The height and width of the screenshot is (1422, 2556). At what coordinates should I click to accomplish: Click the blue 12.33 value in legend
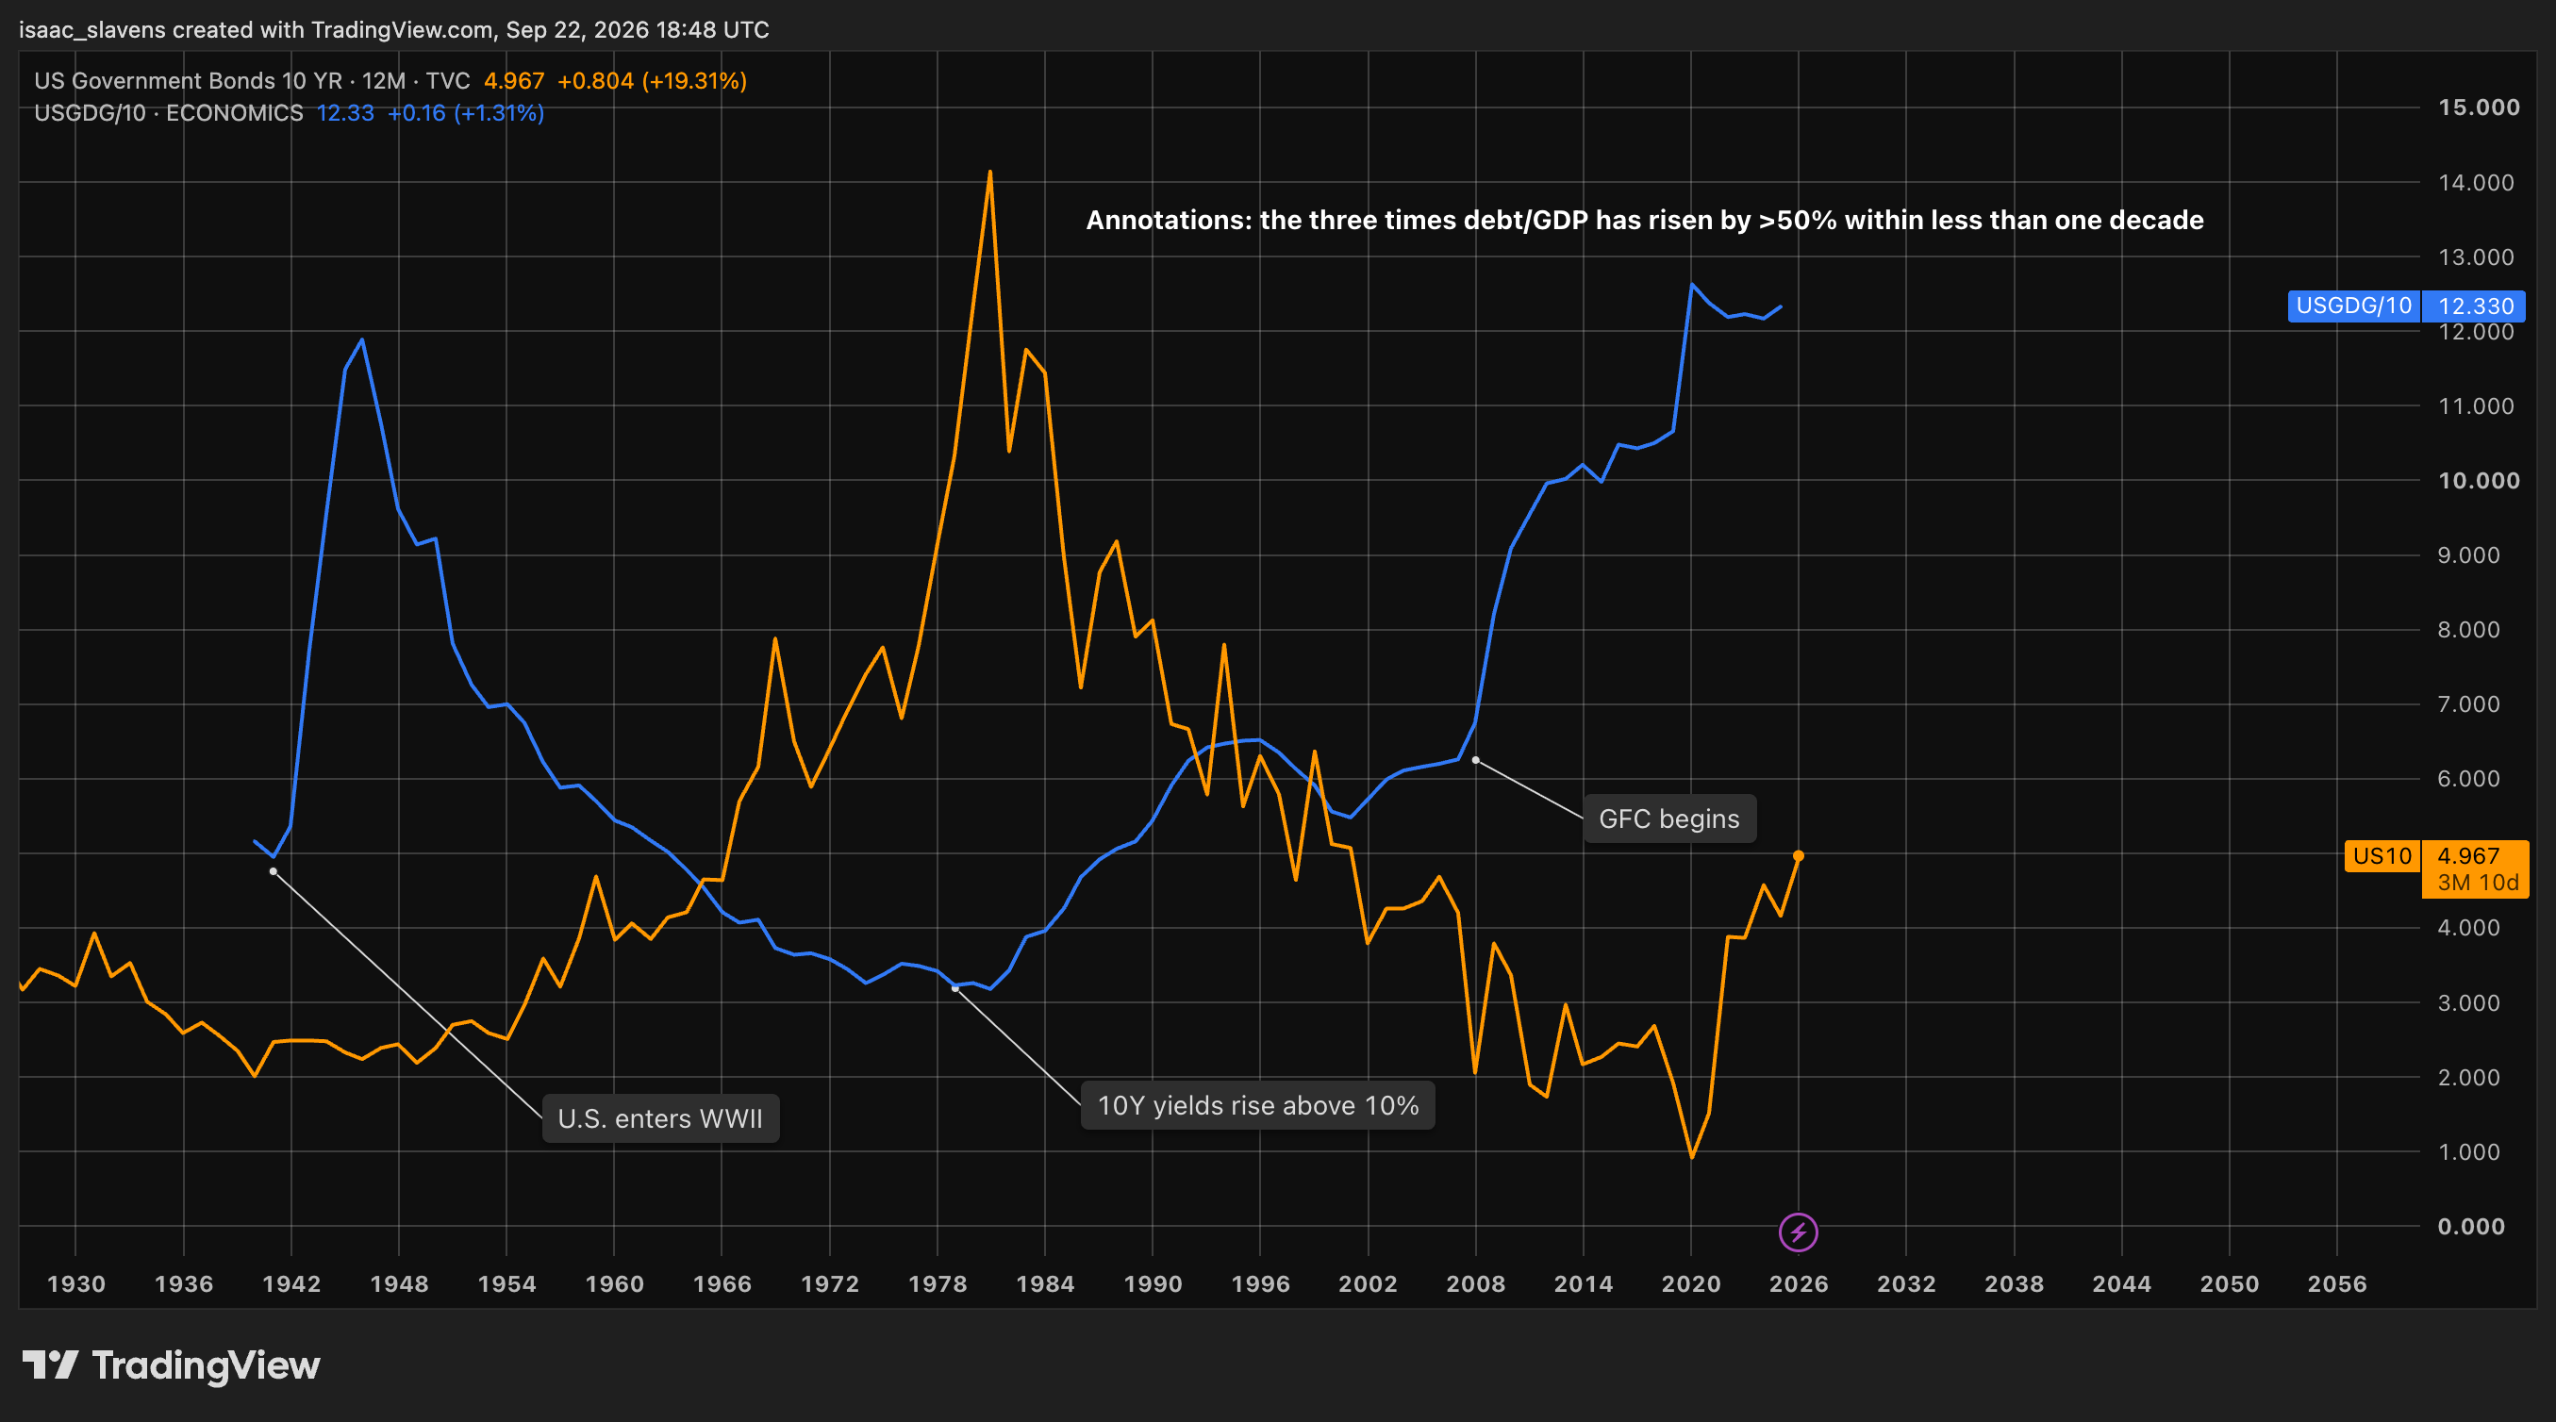pyautogui.click(x=345, y=113)
